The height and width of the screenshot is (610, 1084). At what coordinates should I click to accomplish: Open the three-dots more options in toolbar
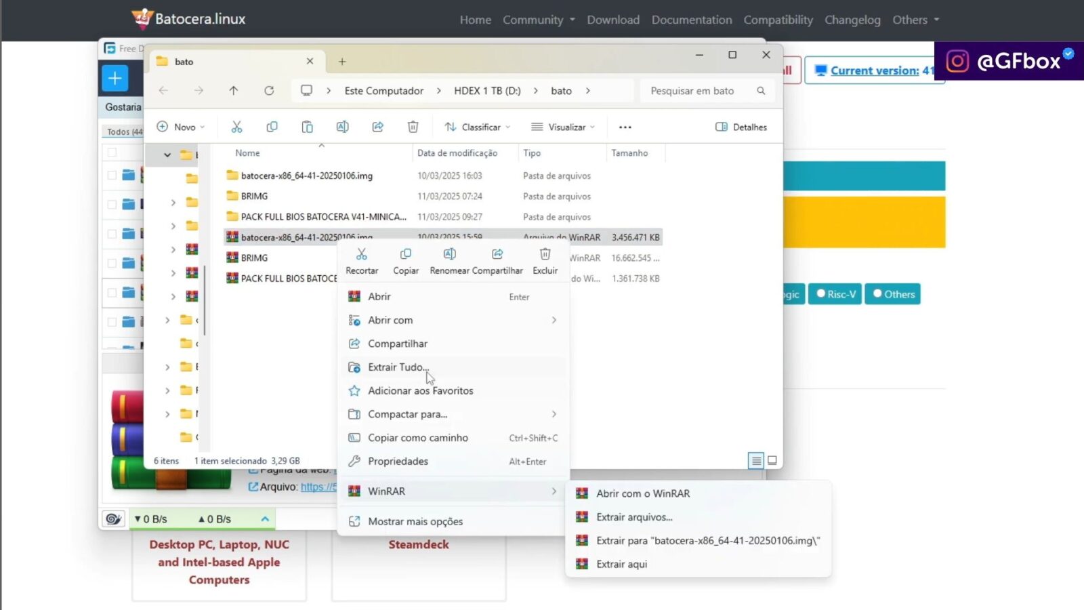pos(625,127)
